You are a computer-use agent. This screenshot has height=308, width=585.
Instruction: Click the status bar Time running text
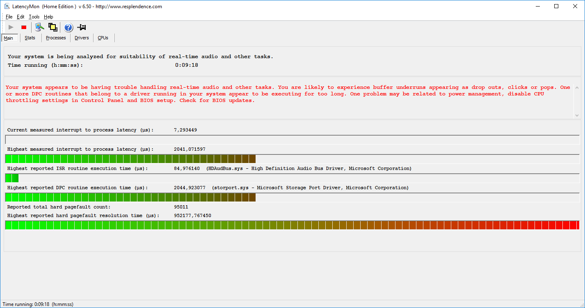(38, 304)
